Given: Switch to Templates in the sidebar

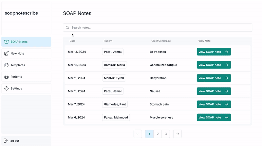Looking at the screenshot, I should (x=26, y=65).
